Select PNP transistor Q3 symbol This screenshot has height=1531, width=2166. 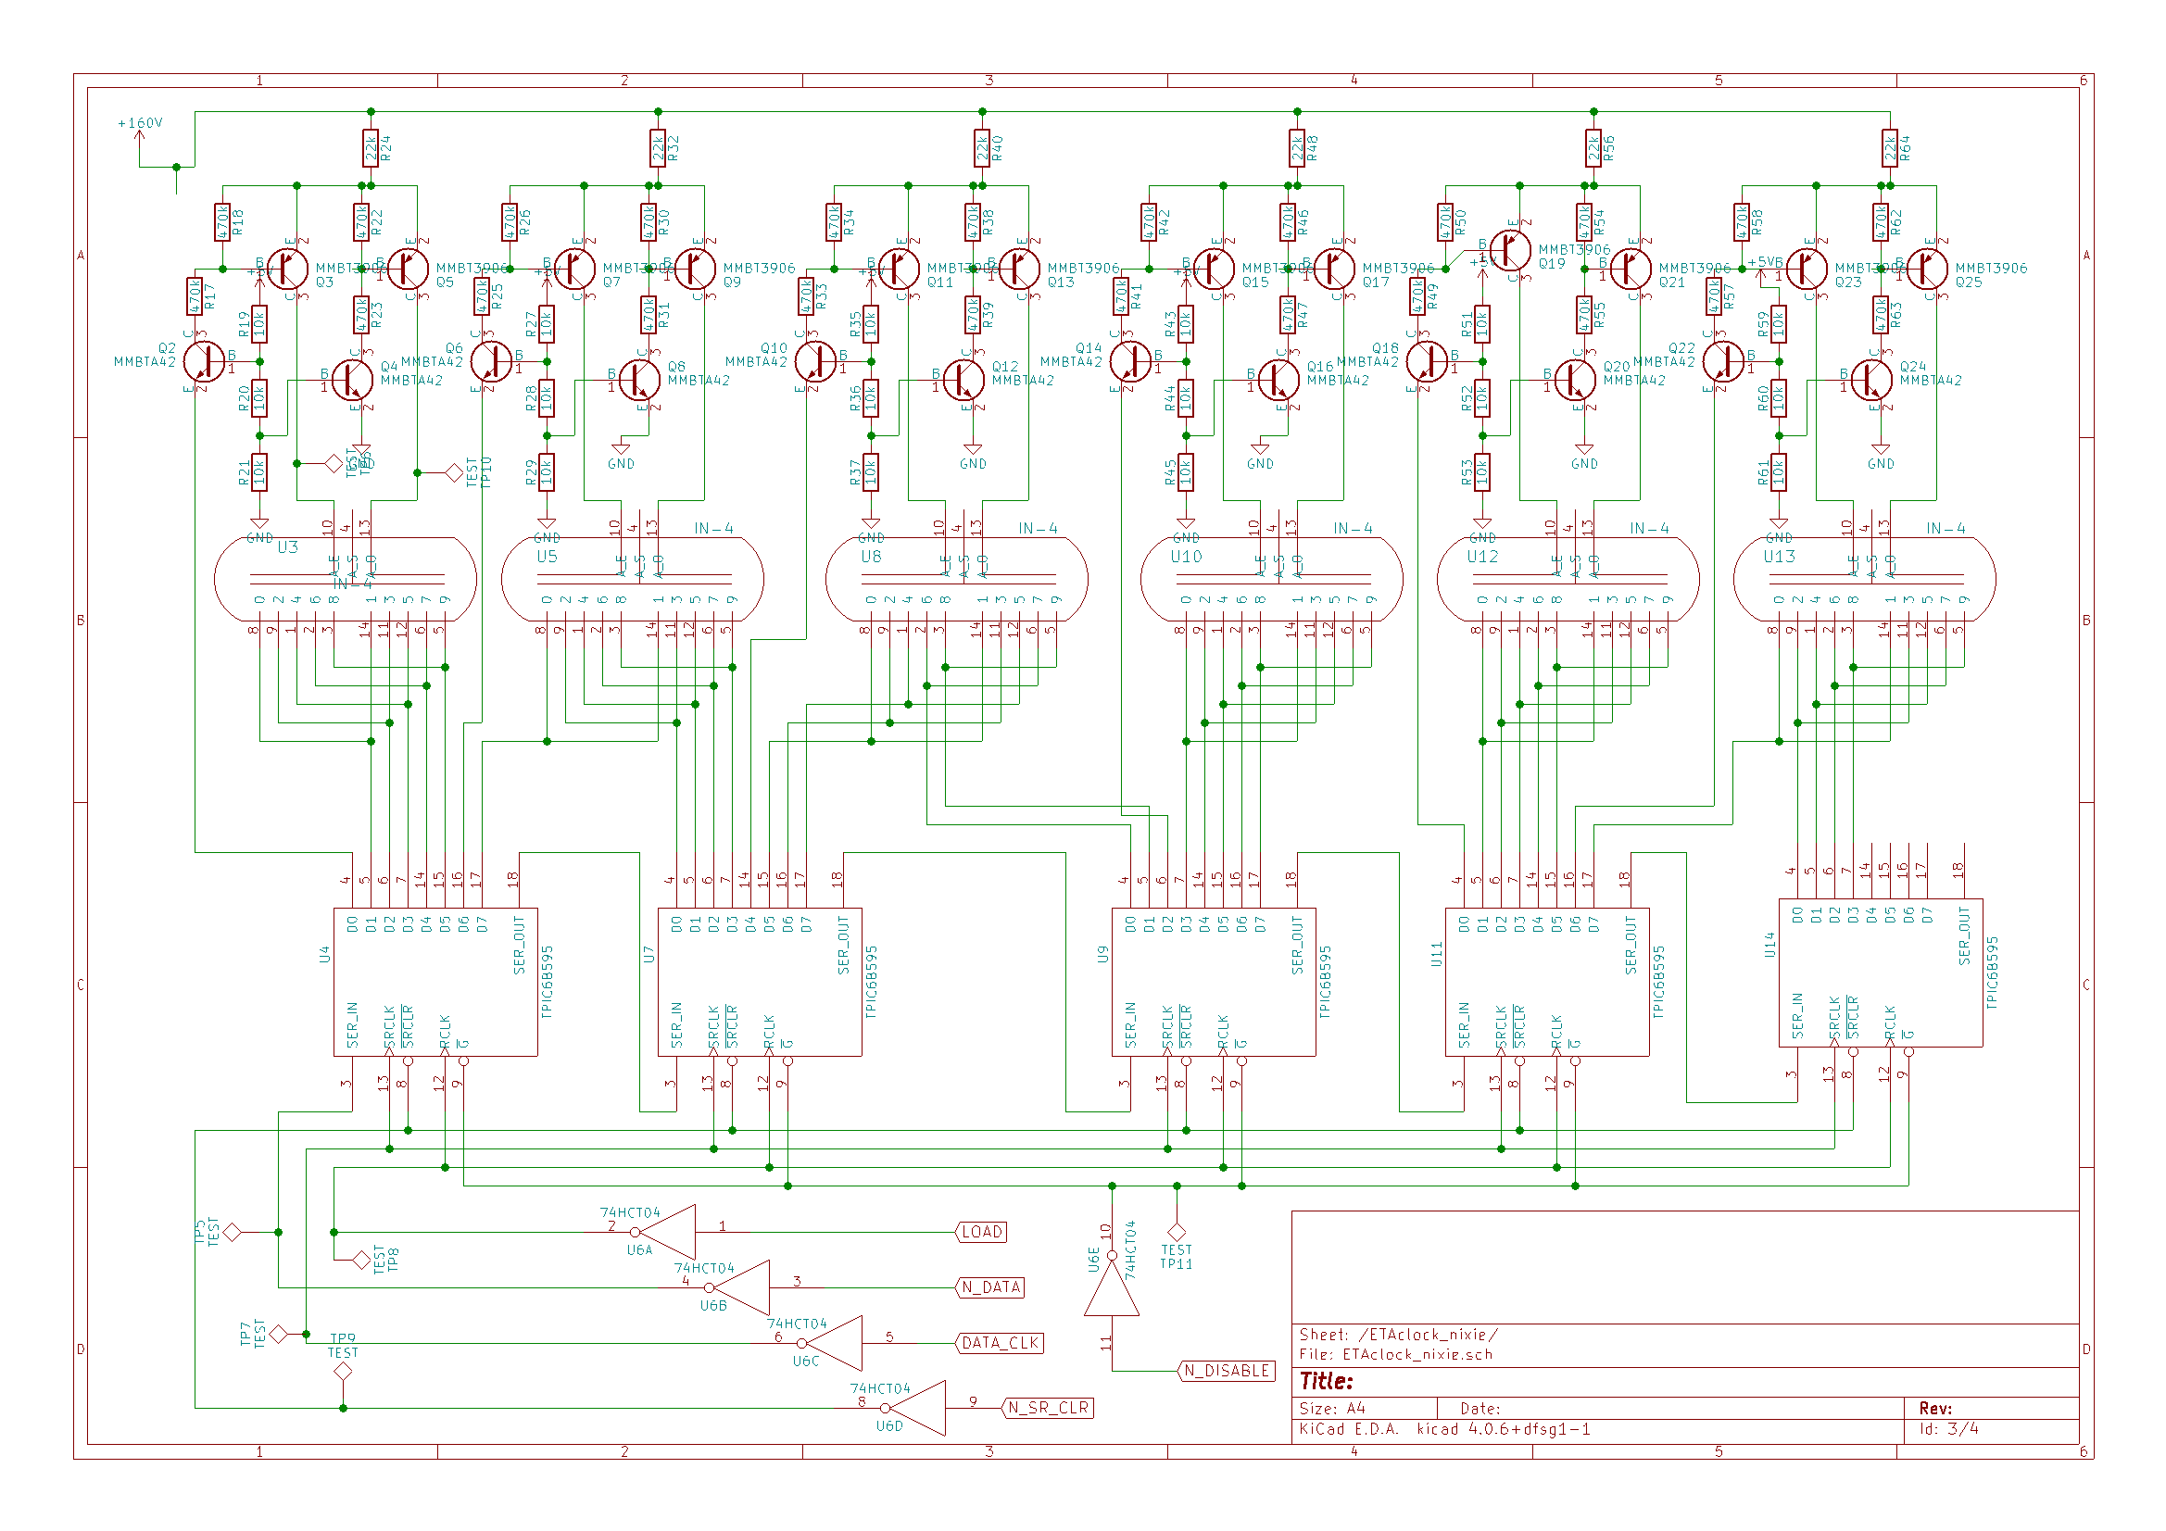(x=288, y=269)
